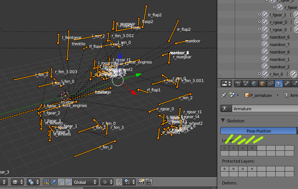Toggle the first armature layer under Layers

(225, 148)
